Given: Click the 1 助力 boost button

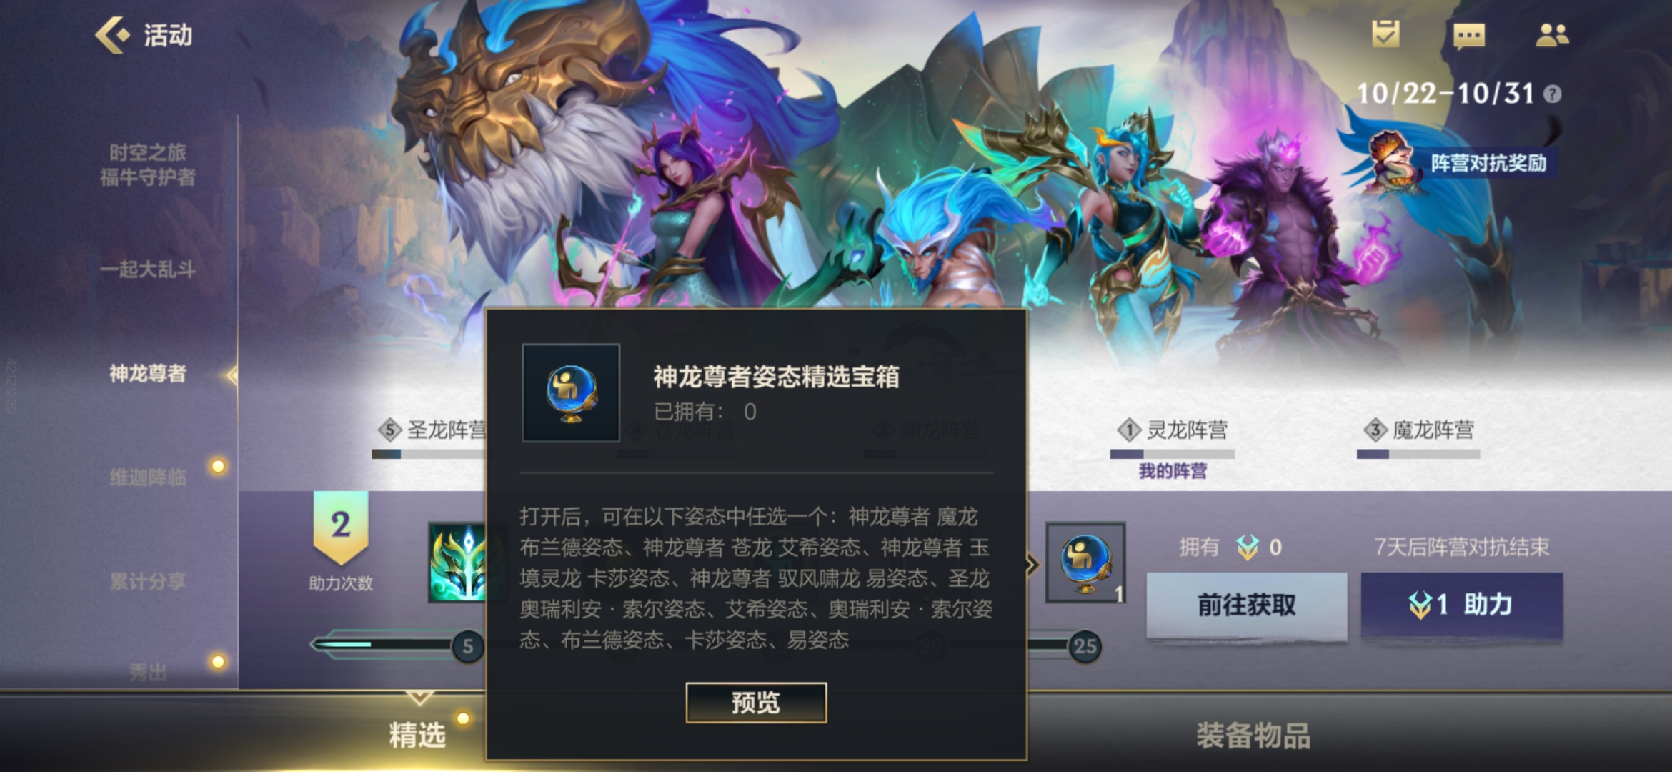Looking at the screenshot, I should coord(1461,605).
